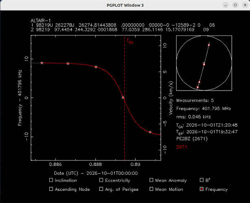Click the 'PE2BZ (2671)' site label

[192, 139]
